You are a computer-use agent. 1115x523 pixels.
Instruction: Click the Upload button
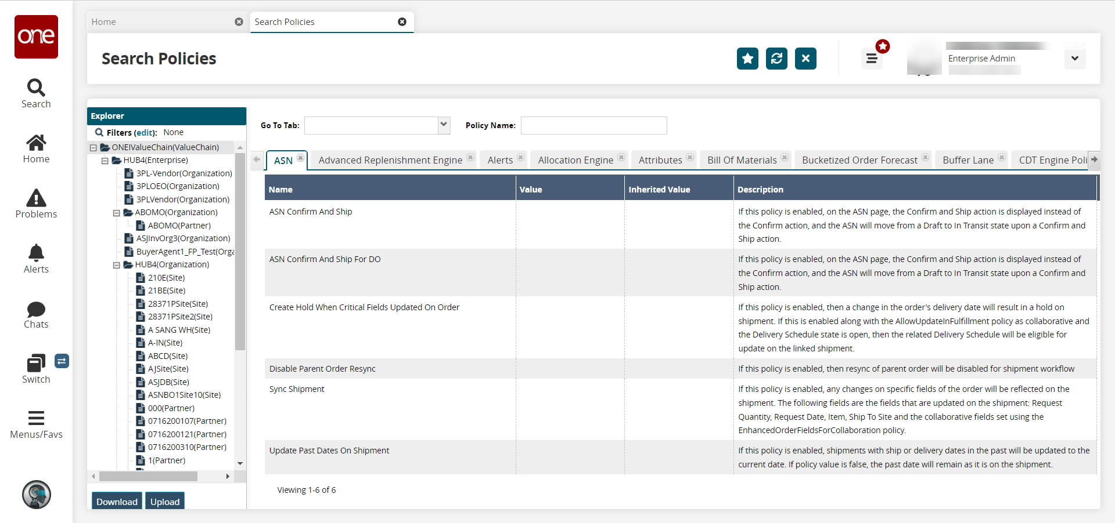[165, 502]
